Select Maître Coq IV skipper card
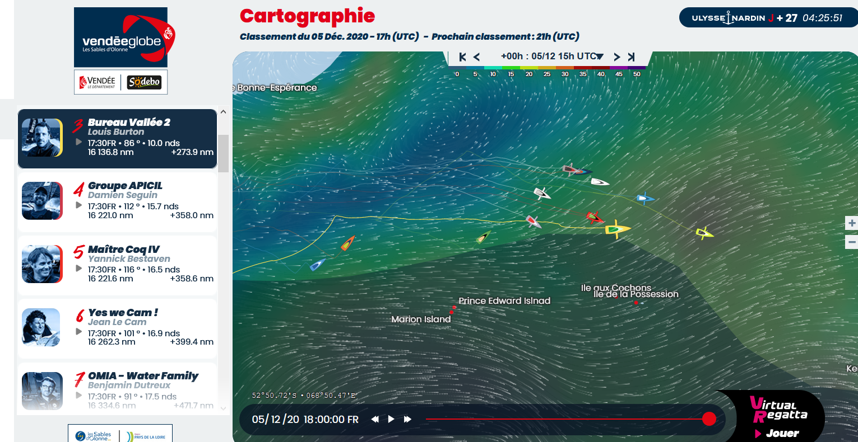858x442 pixels. [117, 265]
